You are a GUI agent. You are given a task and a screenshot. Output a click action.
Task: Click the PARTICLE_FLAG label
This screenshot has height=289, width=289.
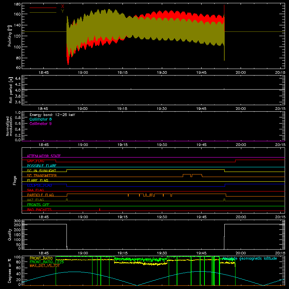tap(40, 195)
